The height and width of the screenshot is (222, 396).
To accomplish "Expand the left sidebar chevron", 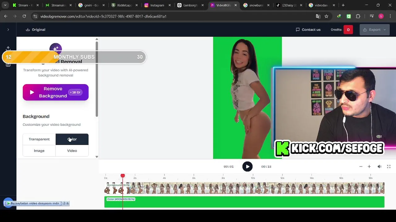I will coord(8,30).
